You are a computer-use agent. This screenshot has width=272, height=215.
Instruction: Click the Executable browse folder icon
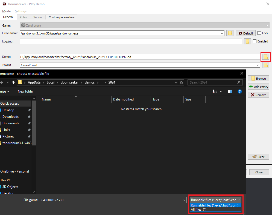[230, 33]
